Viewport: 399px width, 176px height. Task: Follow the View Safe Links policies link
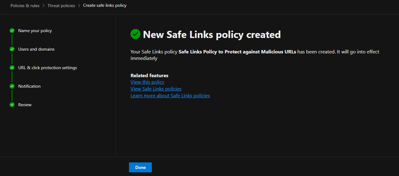click(156, 89)
